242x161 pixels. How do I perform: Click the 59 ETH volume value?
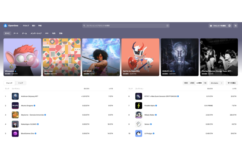point(234,133)
